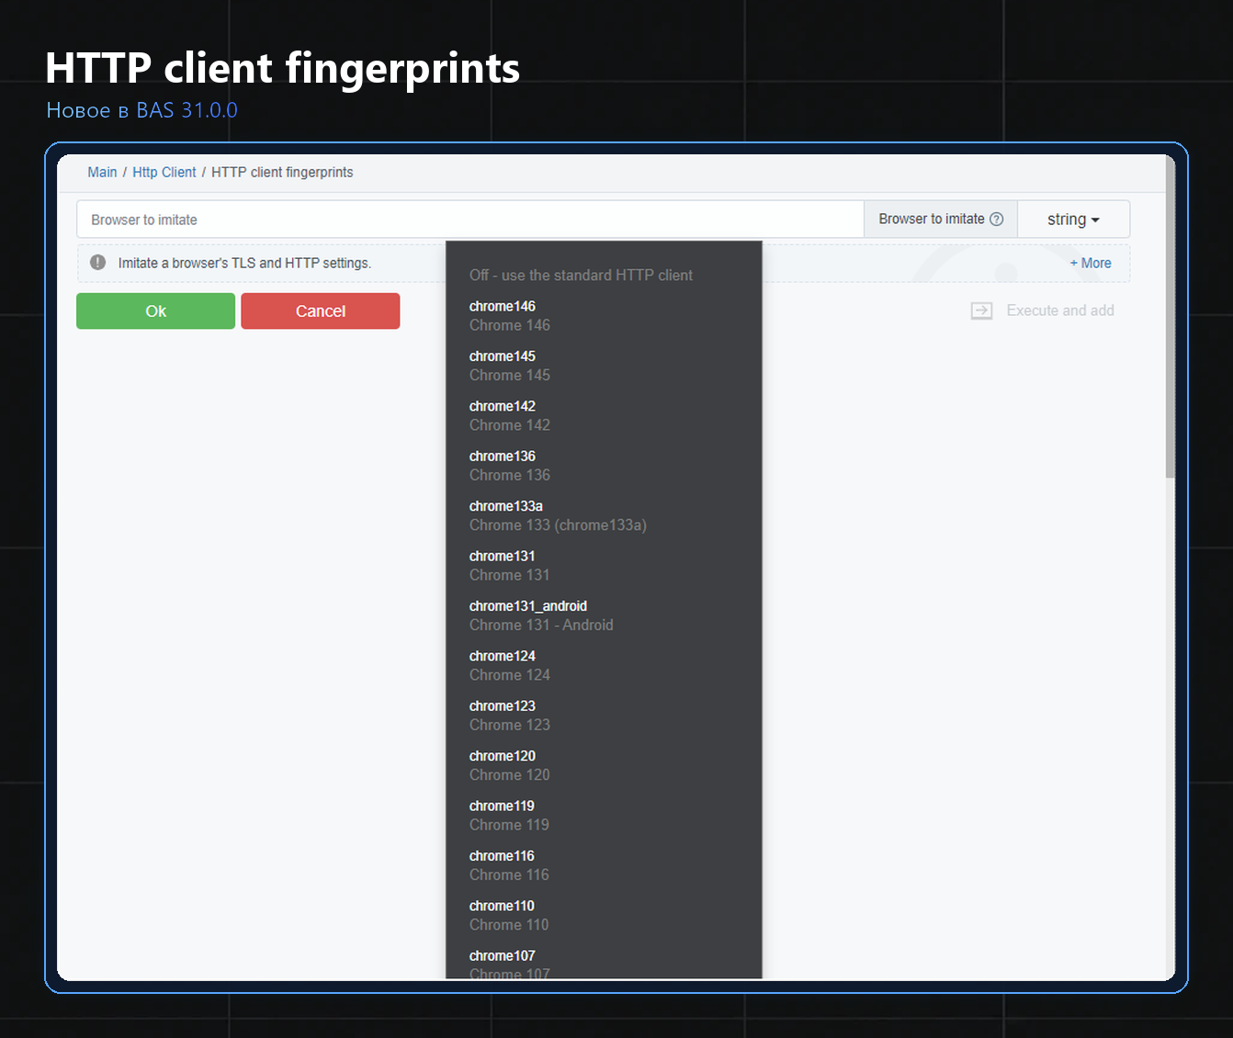Click the Execute and add arrow icon
This screenshot has height=1038, width=1233.
pos(981,310)
